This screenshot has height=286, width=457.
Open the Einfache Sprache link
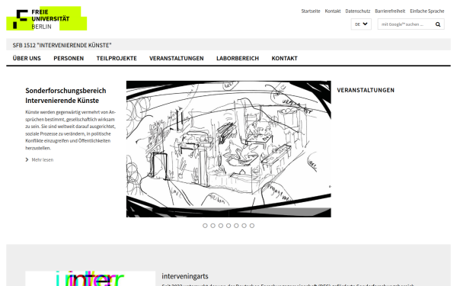[427, 11]
